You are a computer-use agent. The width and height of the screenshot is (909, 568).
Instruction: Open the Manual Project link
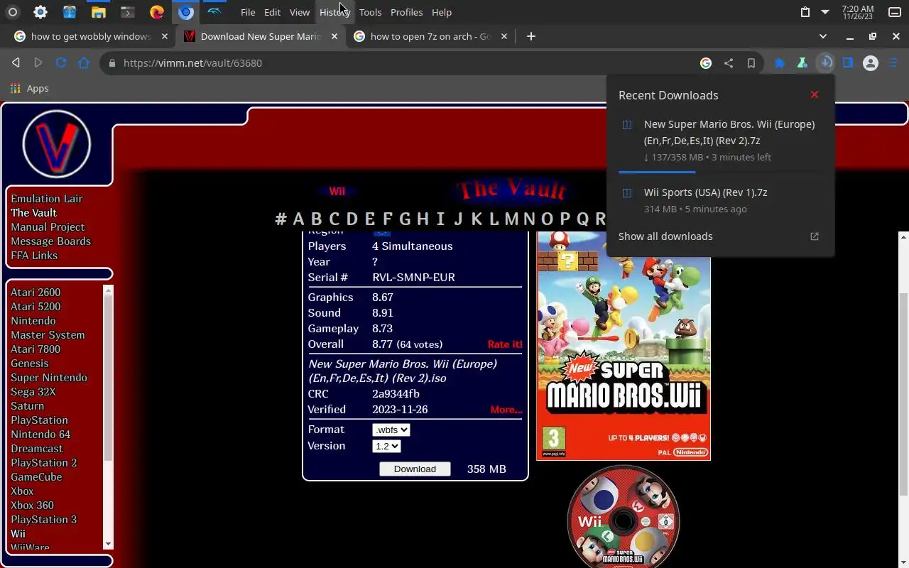pyautogui.click(x=48, y=227)
